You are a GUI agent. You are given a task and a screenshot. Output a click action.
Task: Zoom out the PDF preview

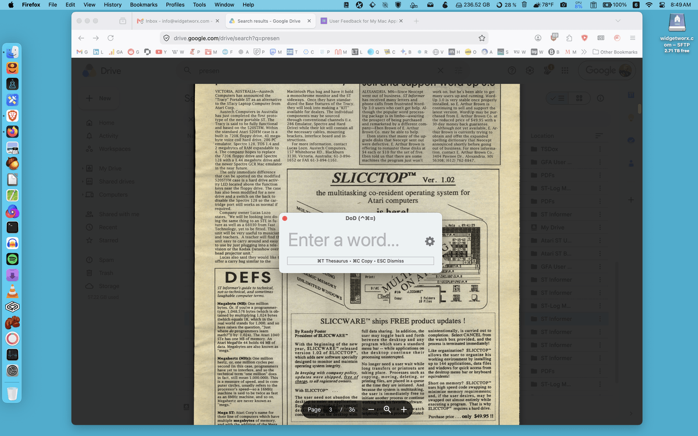click(371, 410)
